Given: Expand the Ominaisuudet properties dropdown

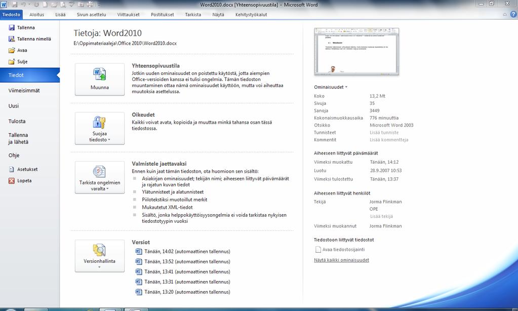Looking at the screenshot, I should (331, 87).
